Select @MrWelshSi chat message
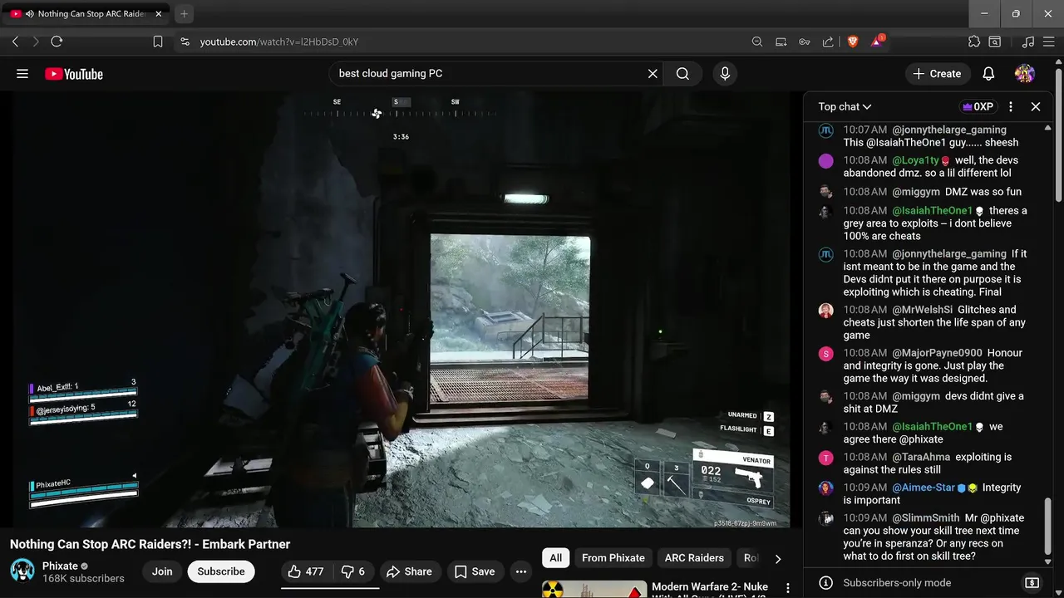The image size is (1064, 598). pos(925,322)
